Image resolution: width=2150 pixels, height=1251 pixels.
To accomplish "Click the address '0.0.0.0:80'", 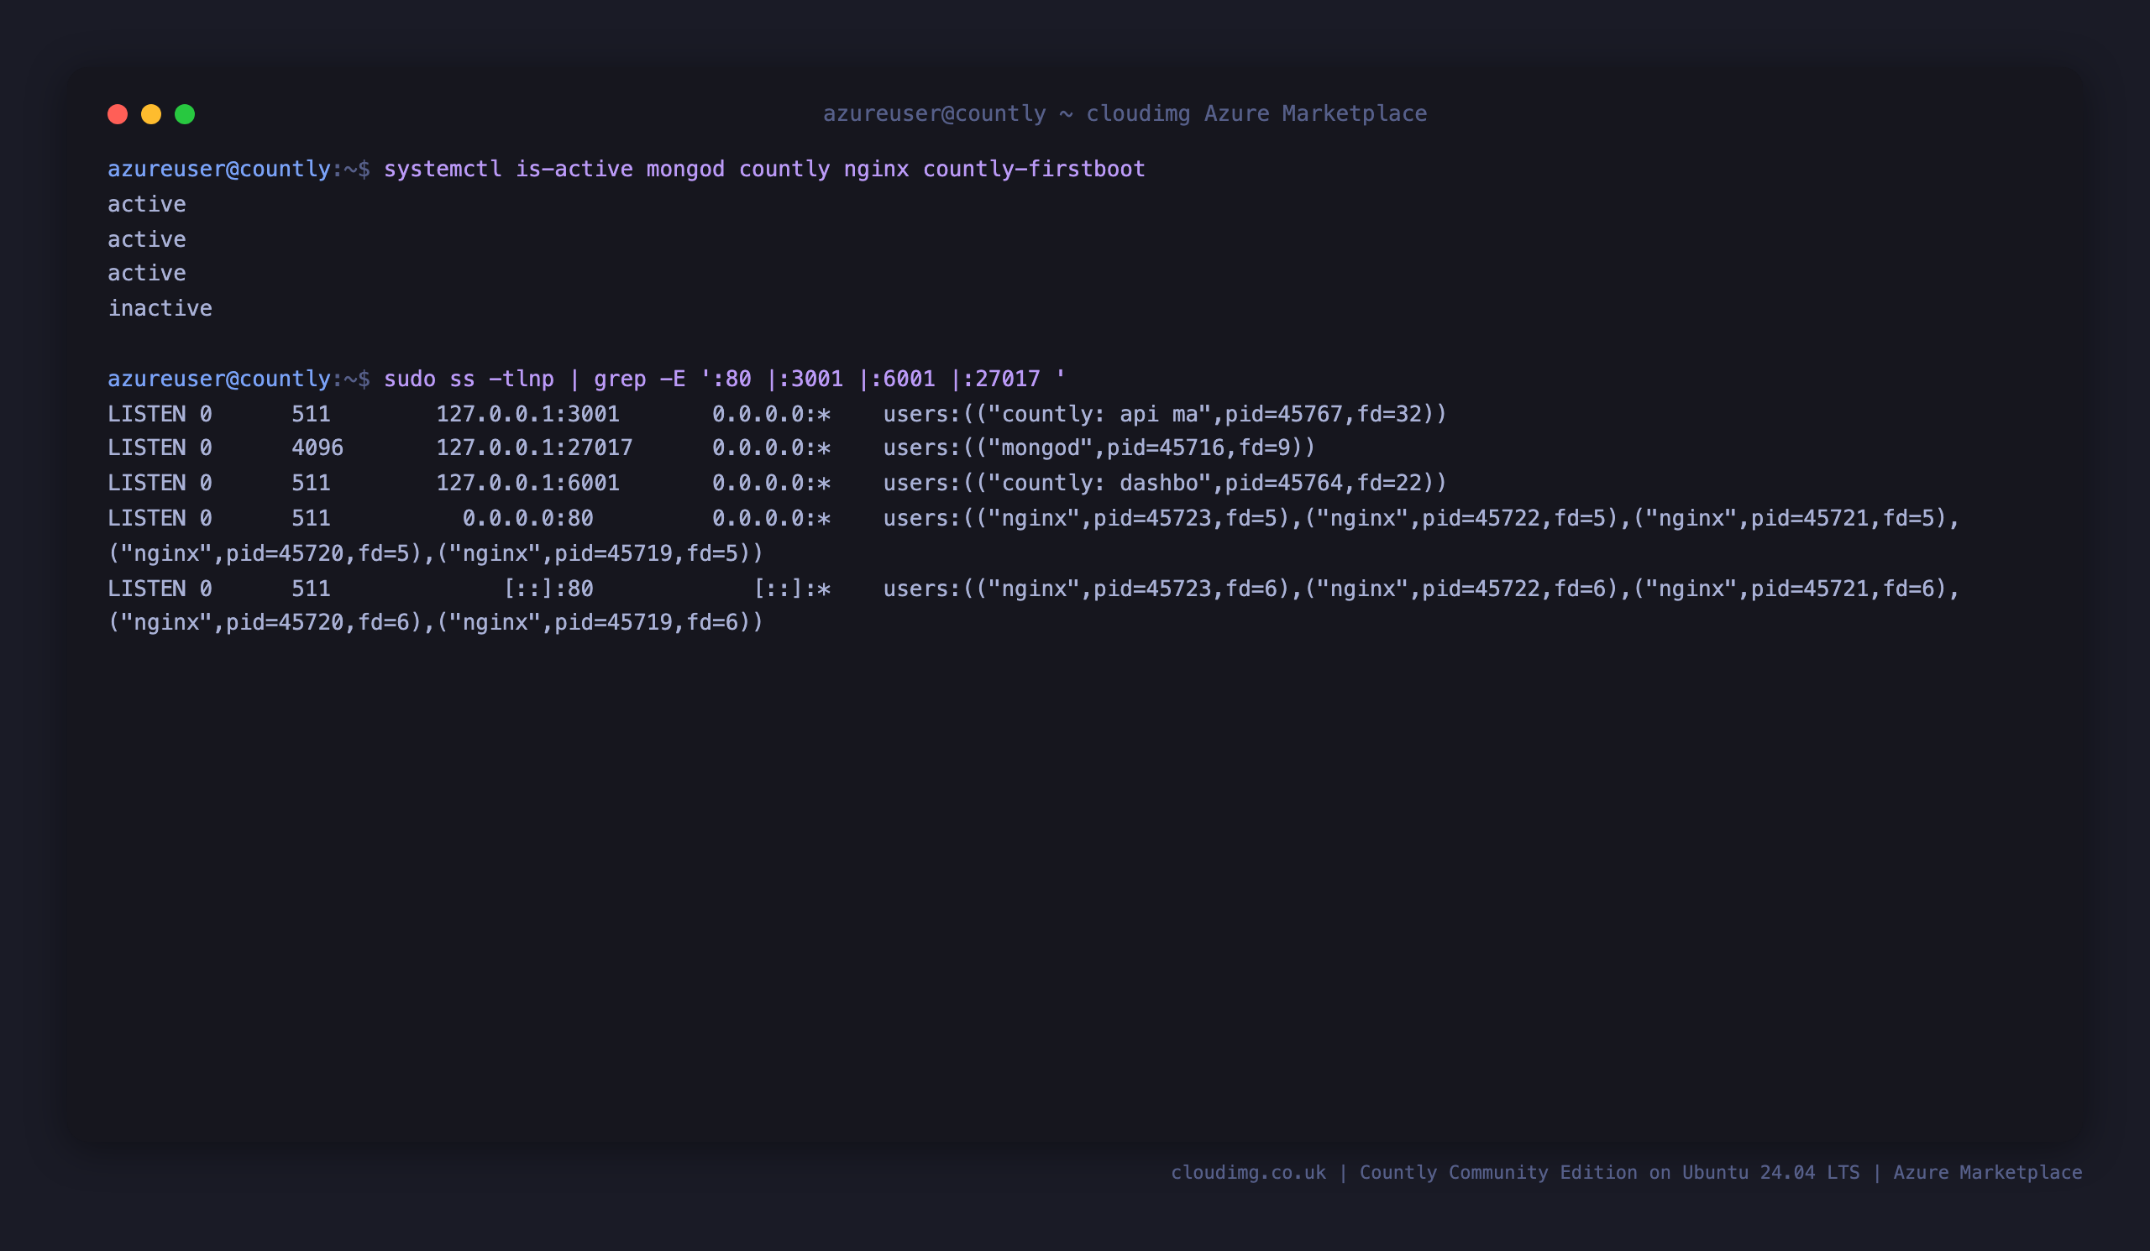I will coord(528,518).
